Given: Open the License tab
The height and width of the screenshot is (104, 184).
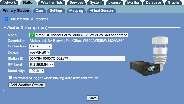Looking at the screenshot, I should (x=114, y=3).
